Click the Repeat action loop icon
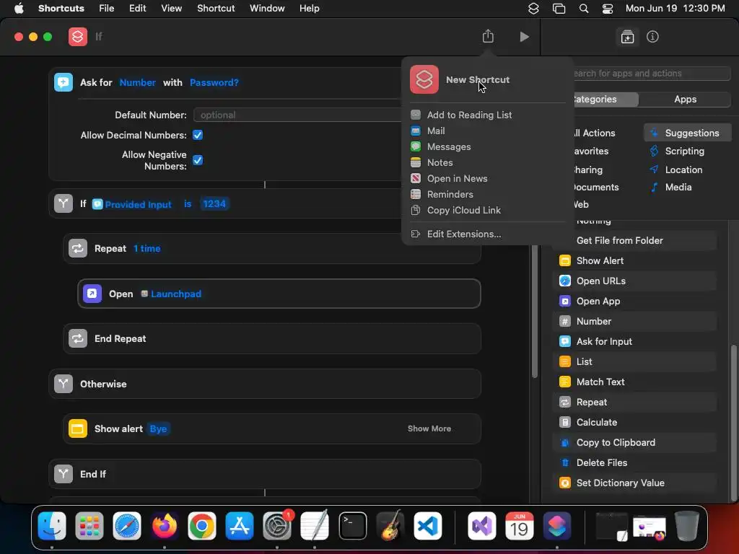 point(78,248)
